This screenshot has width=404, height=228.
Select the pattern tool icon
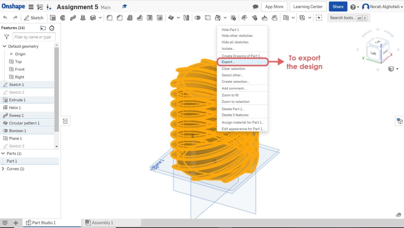click(171, 18)
